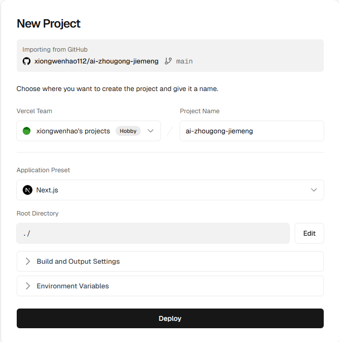Click the Hobby plan badge

[128, 131]
